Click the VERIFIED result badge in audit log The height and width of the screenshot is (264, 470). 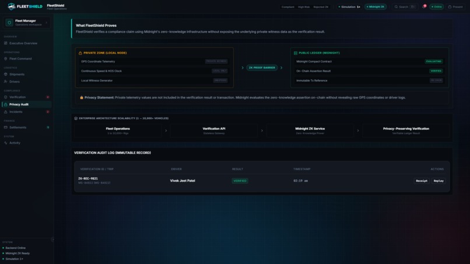click(x=240, y=181)
